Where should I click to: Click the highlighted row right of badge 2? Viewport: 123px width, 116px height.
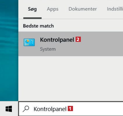[x=102, y=44]
